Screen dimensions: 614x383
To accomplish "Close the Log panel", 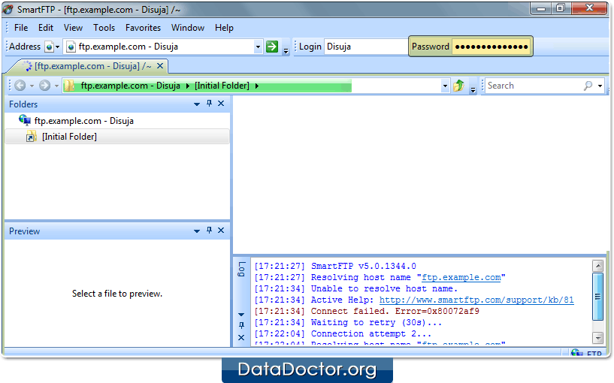I will pyautogui.click(x=241, y=338).
